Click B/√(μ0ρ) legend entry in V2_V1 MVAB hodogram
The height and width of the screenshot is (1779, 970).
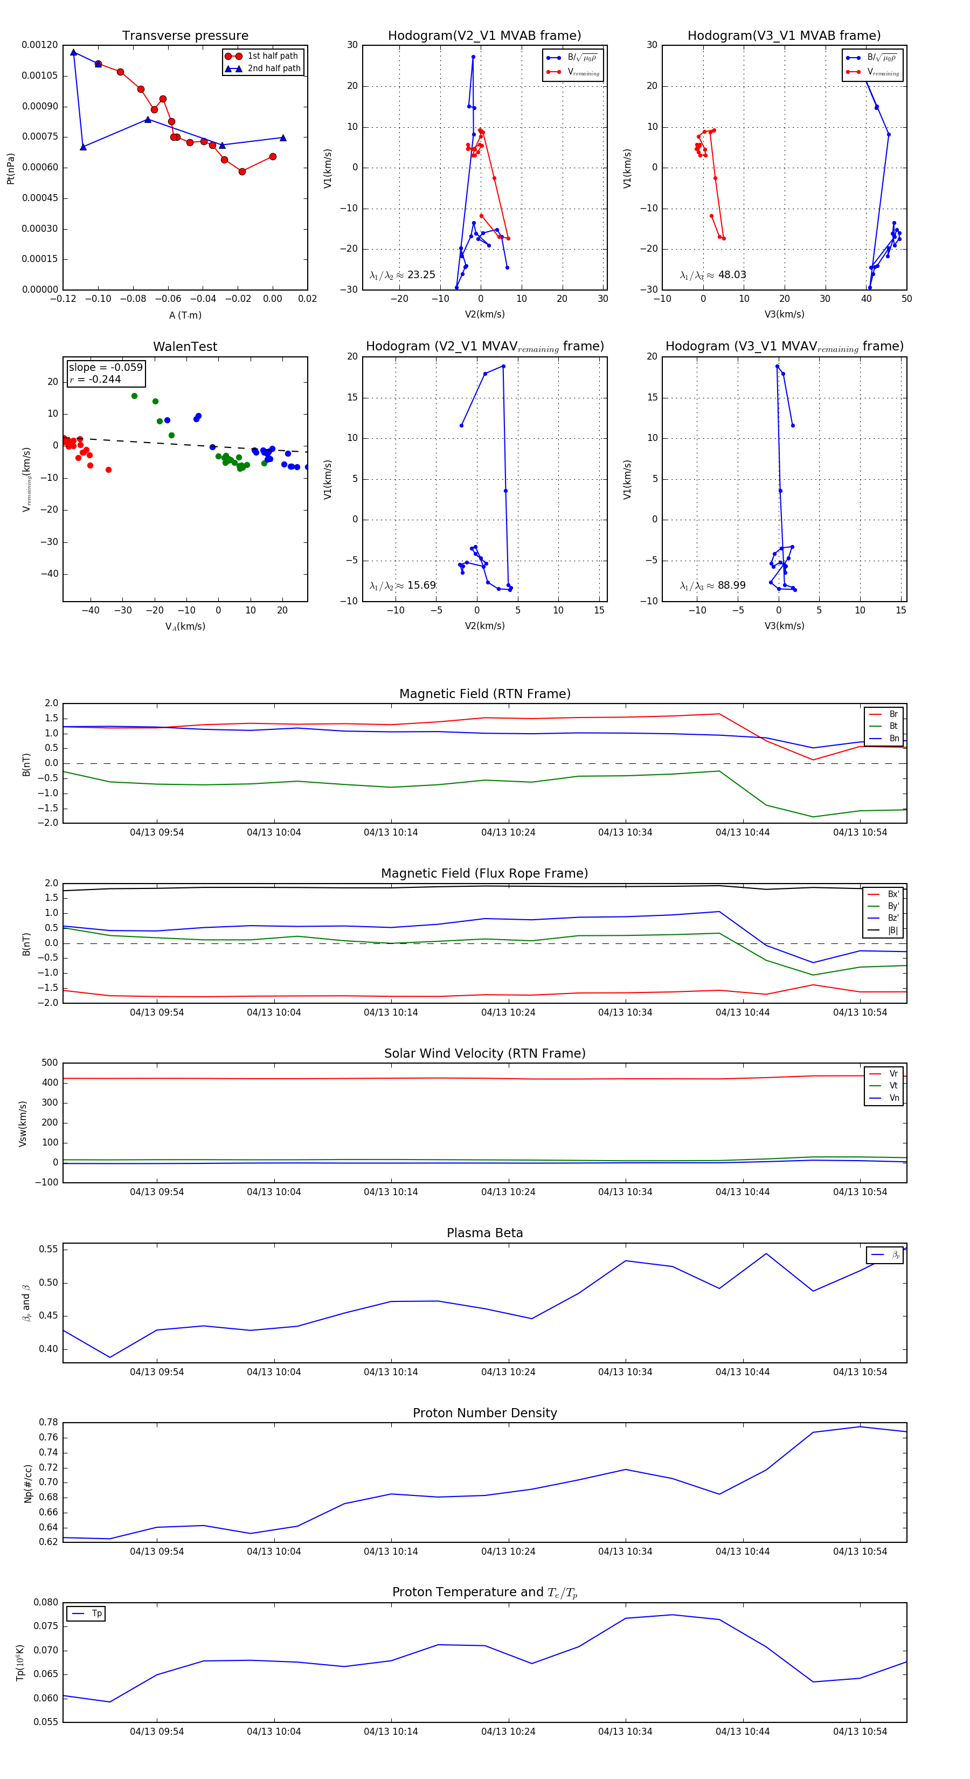(x=572, y=58)
